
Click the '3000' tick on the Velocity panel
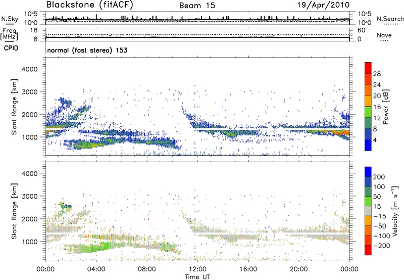tap(30, 196)
